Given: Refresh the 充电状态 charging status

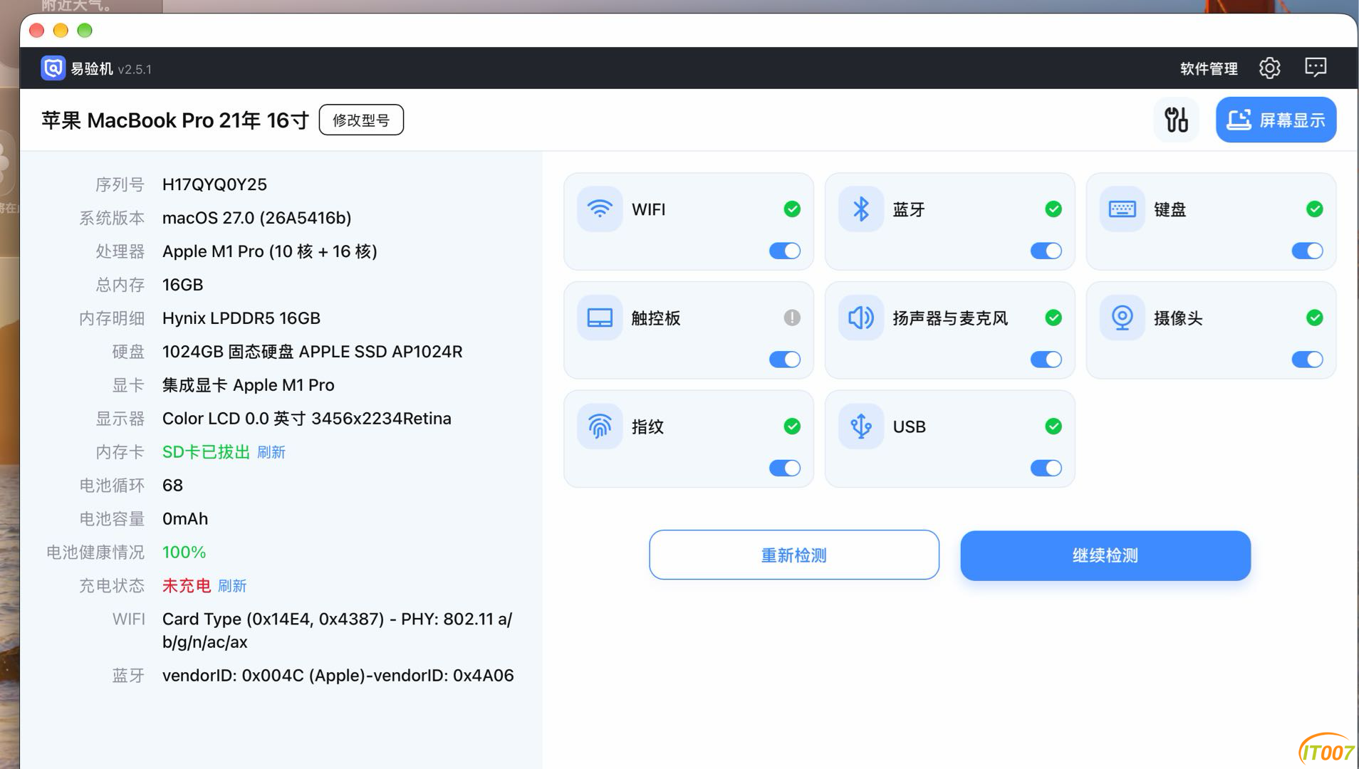Looking at the screenshot, I should tap(232, 586).
